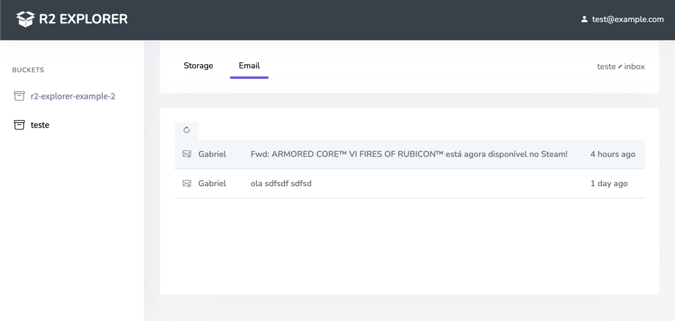The height and width of the screenshot is (321, 675).
Task: Click the breadcrumb slash separator icon
Action: tap(620, 67)
